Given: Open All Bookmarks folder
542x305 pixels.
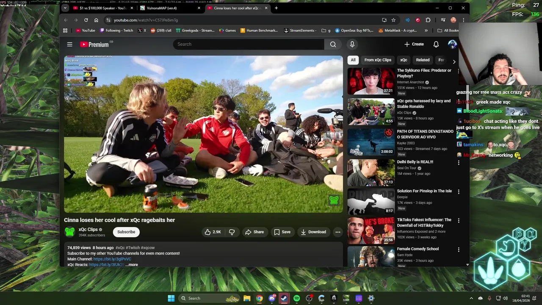Looking at the screenshot, I should point(448,30).
